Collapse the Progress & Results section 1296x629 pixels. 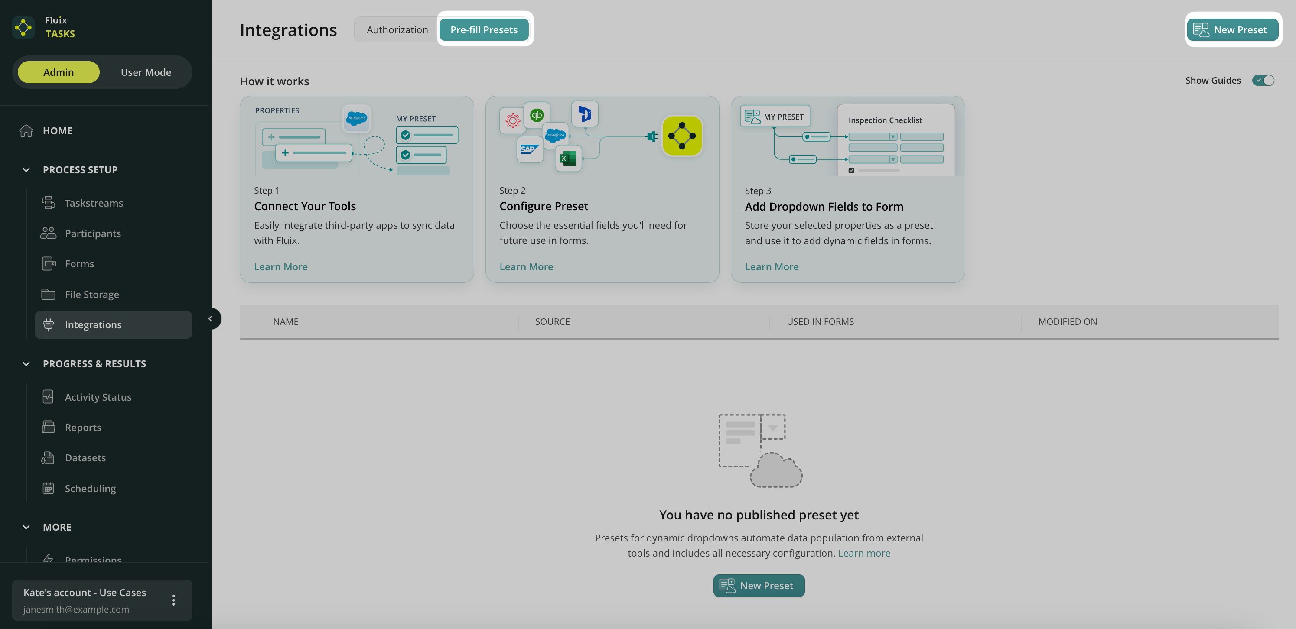(26, 364)
